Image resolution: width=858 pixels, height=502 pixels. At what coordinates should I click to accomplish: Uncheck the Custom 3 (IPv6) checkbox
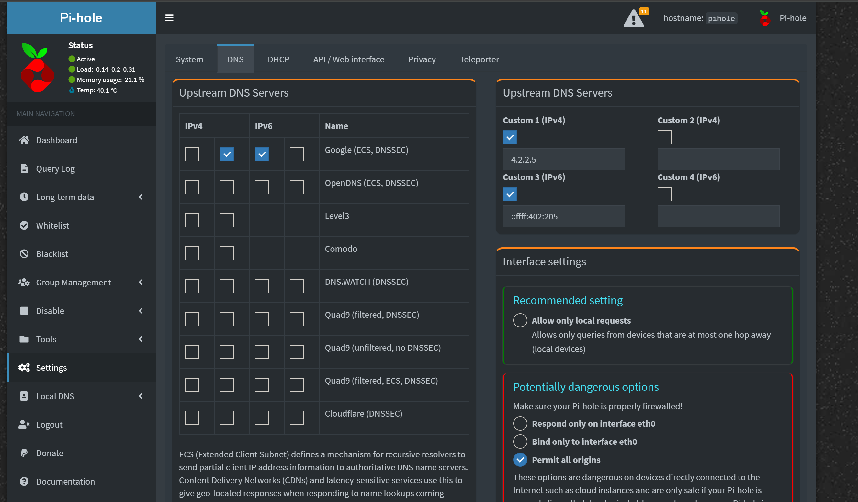510,194
